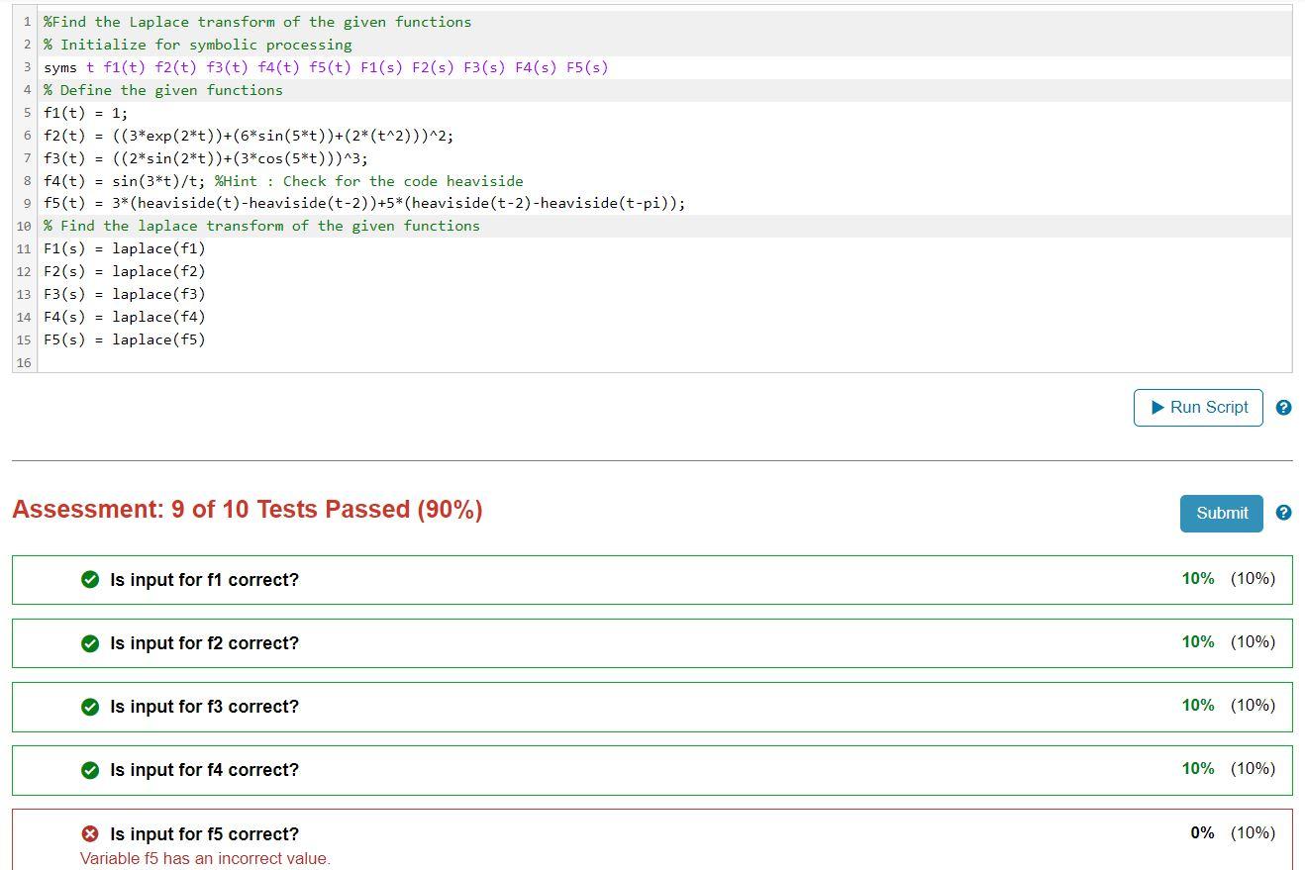Click the play triangle inside Run Script

[1156, 407]
